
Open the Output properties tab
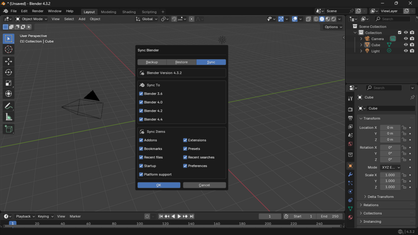pyautogui.click(x=350, y=118)
